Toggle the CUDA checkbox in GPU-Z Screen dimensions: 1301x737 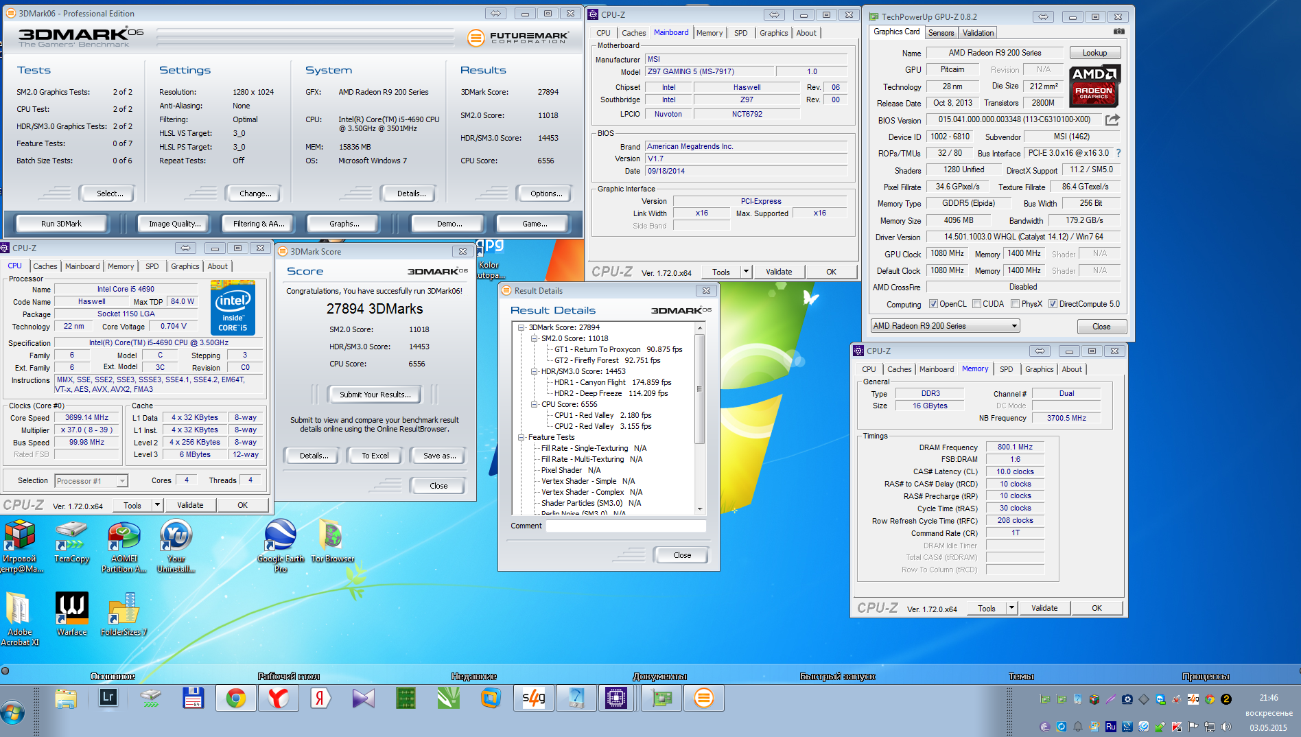point(976,304)
